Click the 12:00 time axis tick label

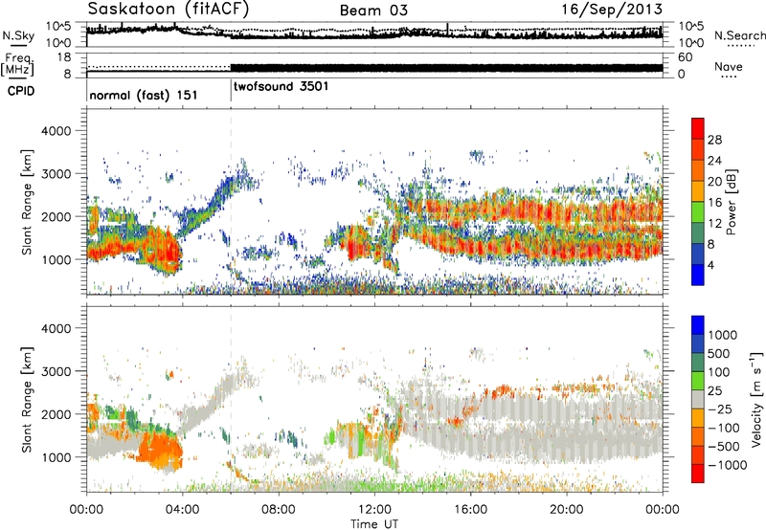click(374, 510)
